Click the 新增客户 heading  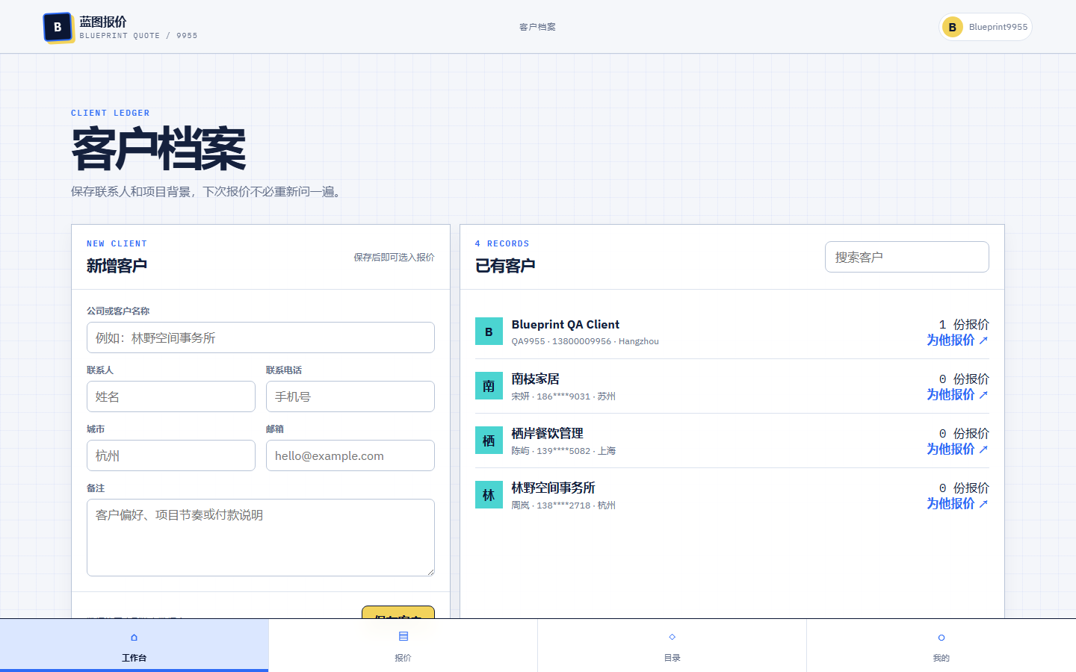point(117,266)
